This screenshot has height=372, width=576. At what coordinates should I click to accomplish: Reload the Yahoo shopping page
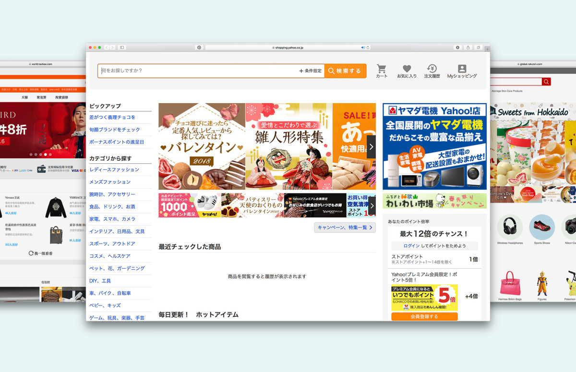368,48
